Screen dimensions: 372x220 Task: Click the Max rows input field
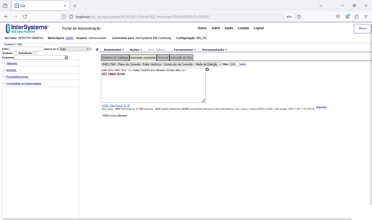coord(234,64)
